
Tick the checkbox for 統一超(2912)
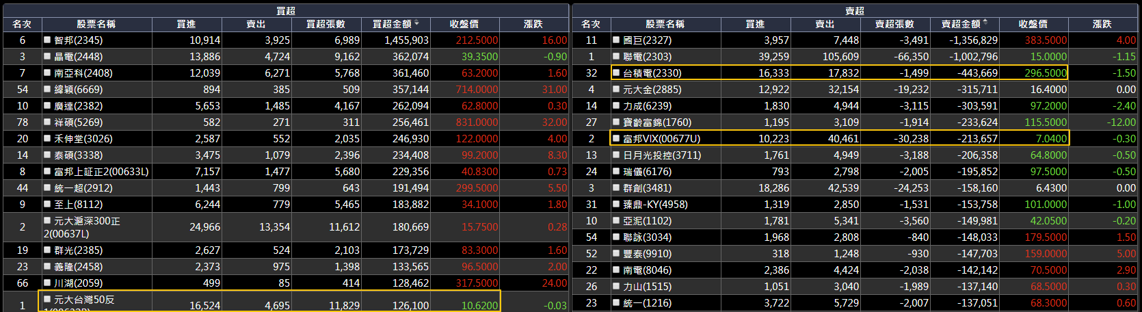point(47,188)
